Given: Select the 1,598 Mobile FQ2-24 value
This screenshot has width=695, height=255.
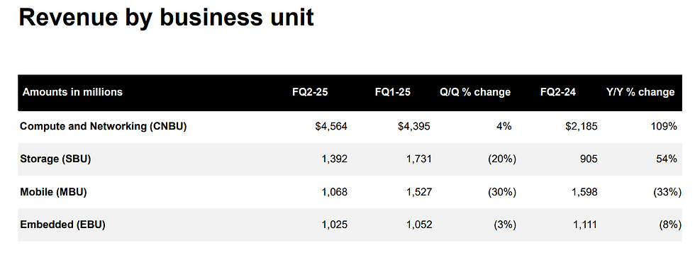Looking at the screenshot, I should [584, 192].
